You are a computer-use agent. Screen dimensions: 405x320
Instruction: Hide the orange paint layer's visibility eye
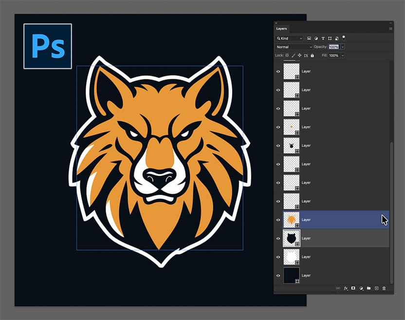[278, 220]
